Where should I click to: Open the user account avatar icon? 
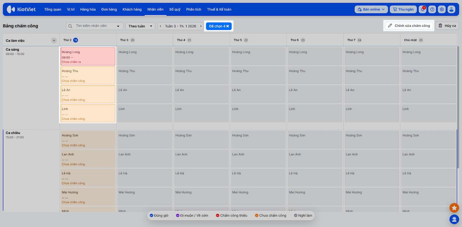(x=451, y=10)
